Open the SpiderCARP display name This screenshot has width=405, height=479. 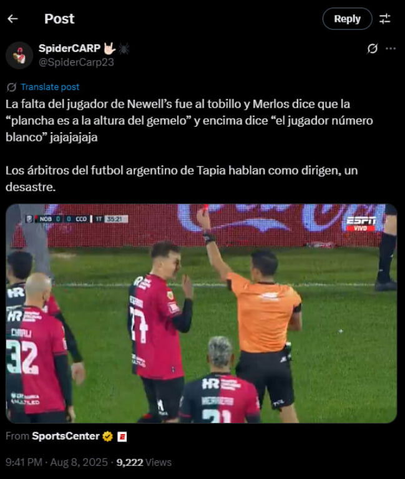point(69,48)
